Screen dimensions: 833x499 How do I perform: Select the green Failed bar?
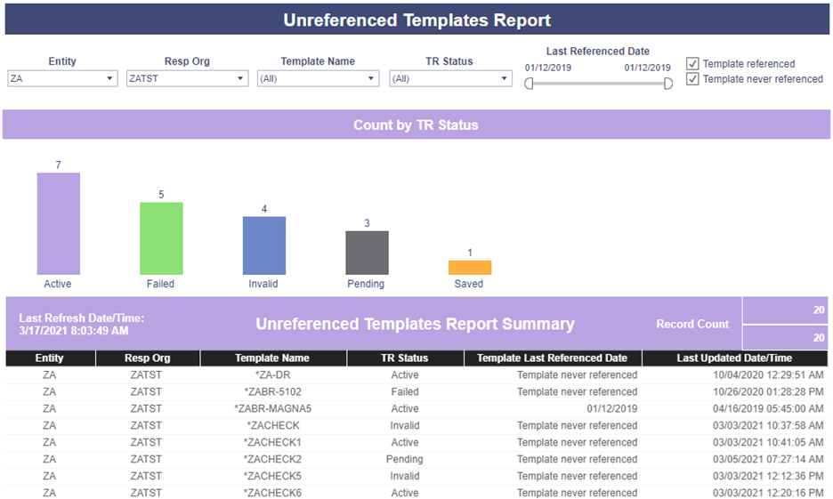[161, 238]
